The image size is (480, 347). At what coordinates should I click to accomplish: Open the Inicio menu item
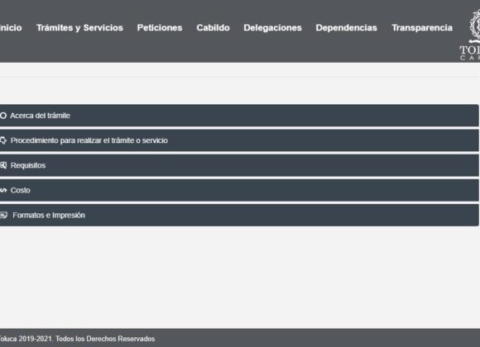pyautogui.click(x=11, y=28)
